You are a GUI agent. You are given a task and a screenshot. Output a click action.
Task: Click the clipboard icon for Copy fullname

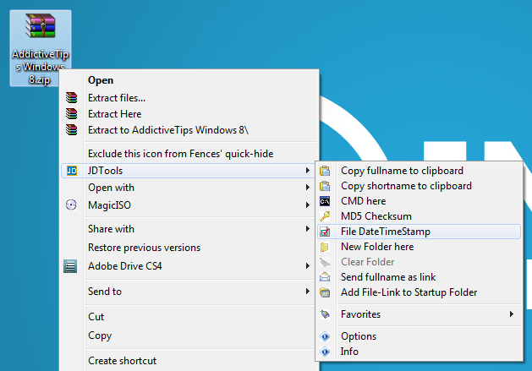coord(325,171)
